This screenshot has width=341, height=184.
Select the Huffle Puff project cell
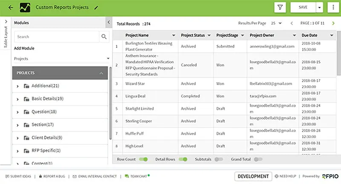(x=150, y=134)
